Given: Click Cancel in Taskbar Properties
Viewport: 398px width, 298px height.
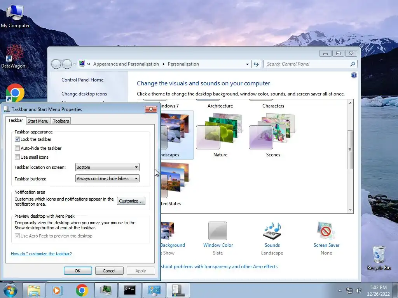Looking at the screenshot, I should coord(109,270).
